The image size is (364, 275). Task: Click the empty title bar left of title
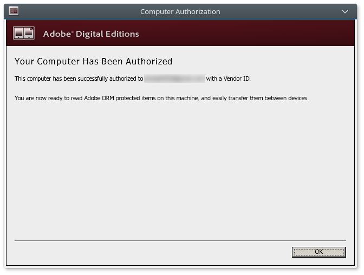[x=76, y=11]
